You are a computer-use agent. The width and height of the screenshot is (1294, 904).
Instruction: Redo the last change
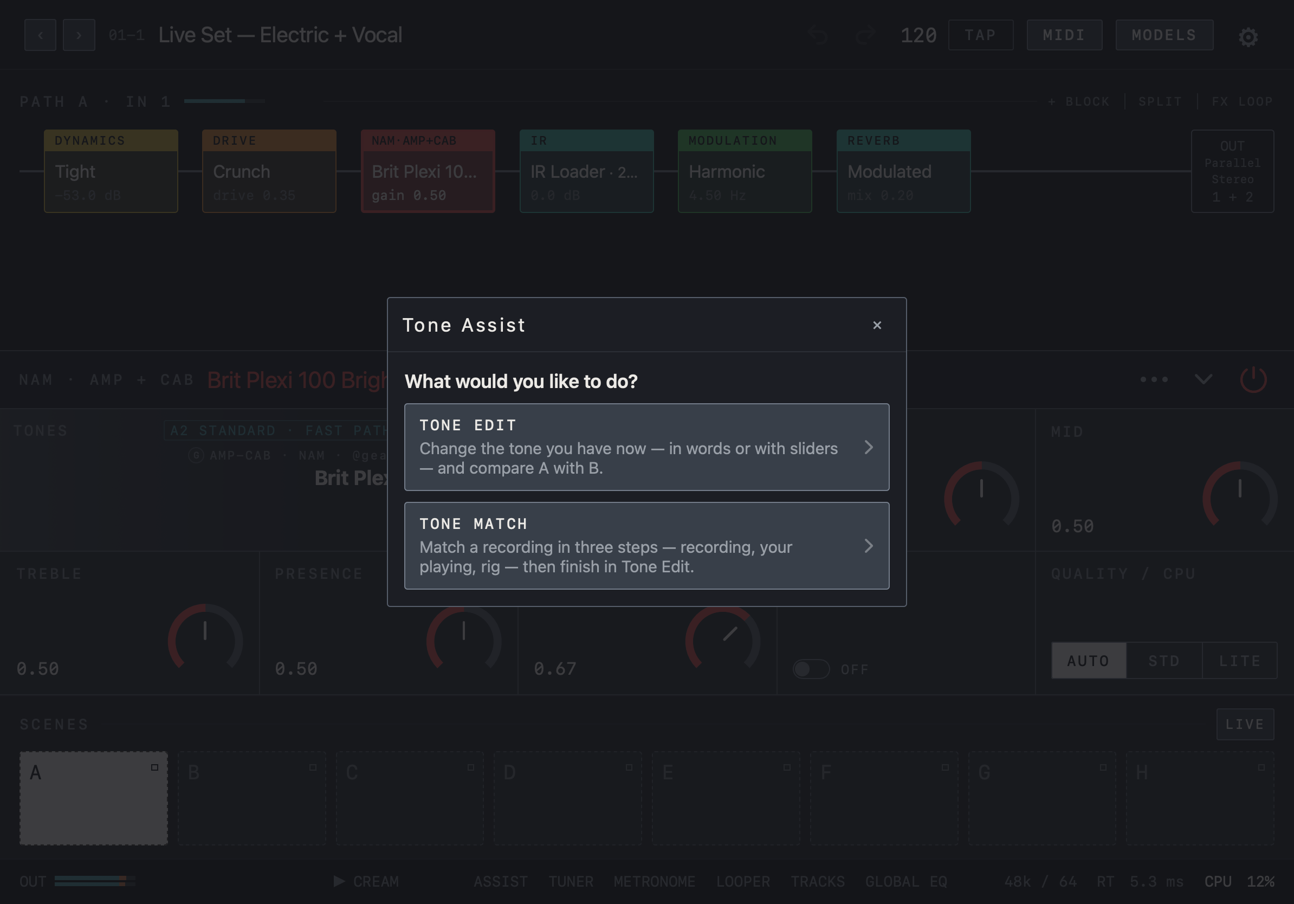[864, 35]
